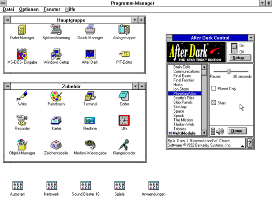Expand the credits text triangle in After Dark
The image size is (272, 204).
[243, 146]
